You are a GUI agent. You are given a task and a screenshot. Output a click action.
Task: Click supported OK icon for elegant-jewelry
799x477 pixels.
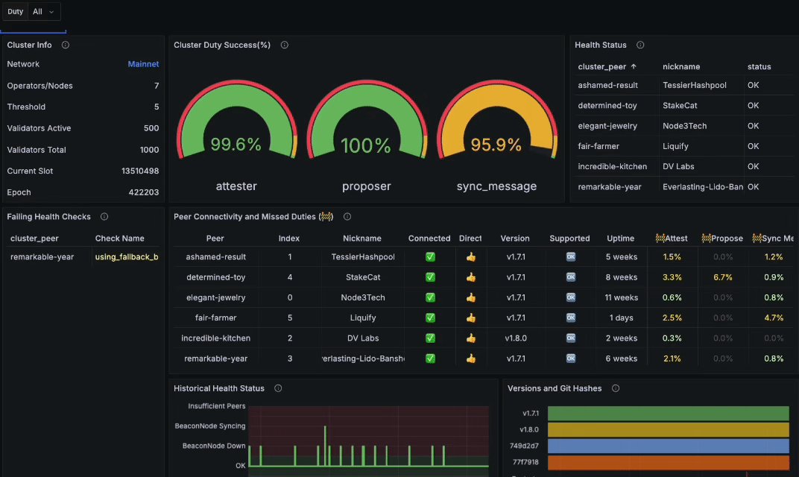pyautogui.click(x=571, y=297)
